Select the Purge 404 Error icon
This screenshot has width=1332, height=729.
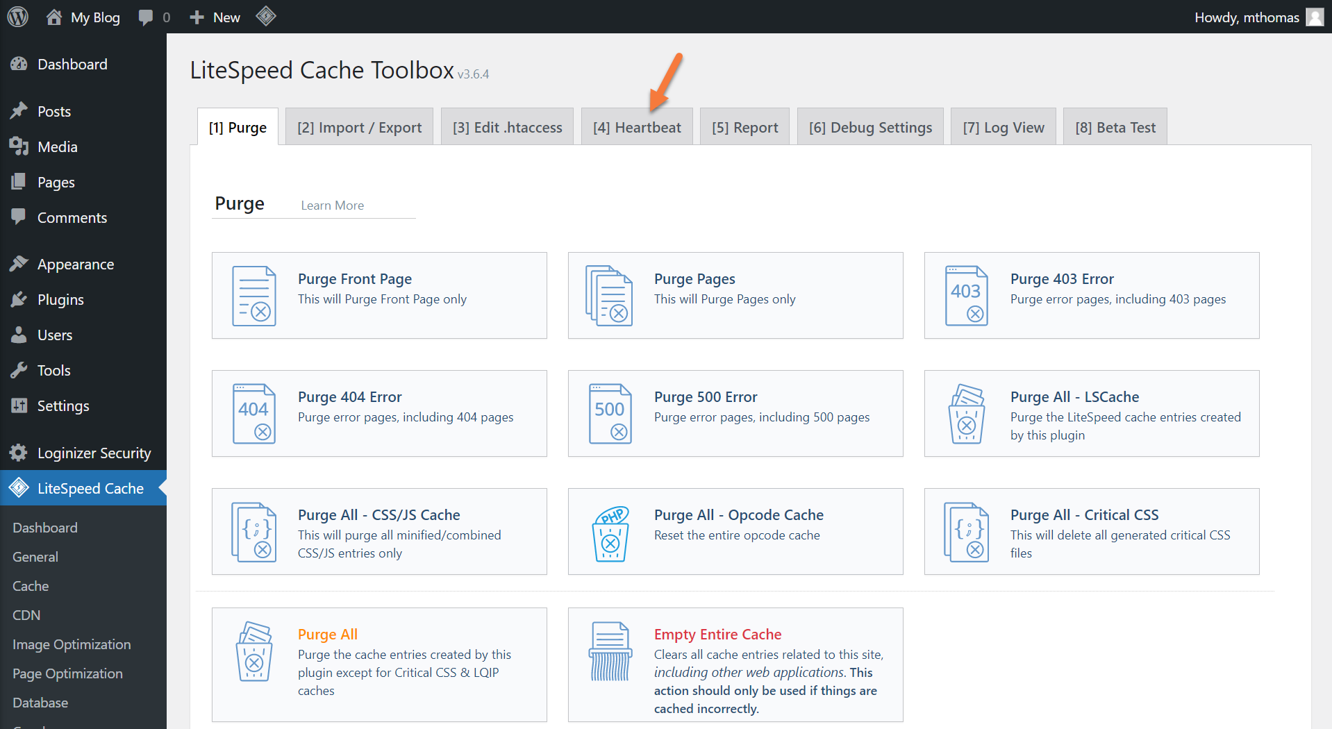coord(253,414)
